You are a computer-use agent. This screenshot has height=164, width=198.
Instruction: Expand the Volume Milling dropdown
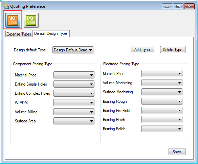(74, 112)
